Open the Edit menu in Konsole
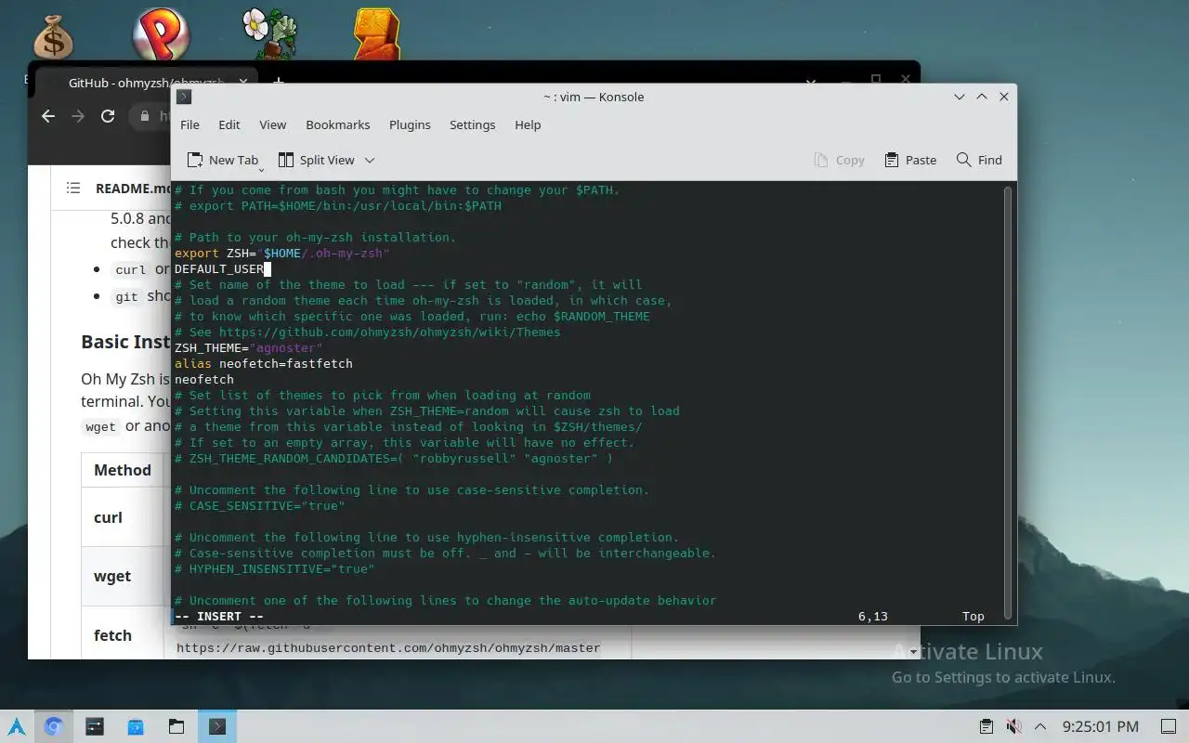This screenshot has width=1189, height=743. (x=229, y=124)
